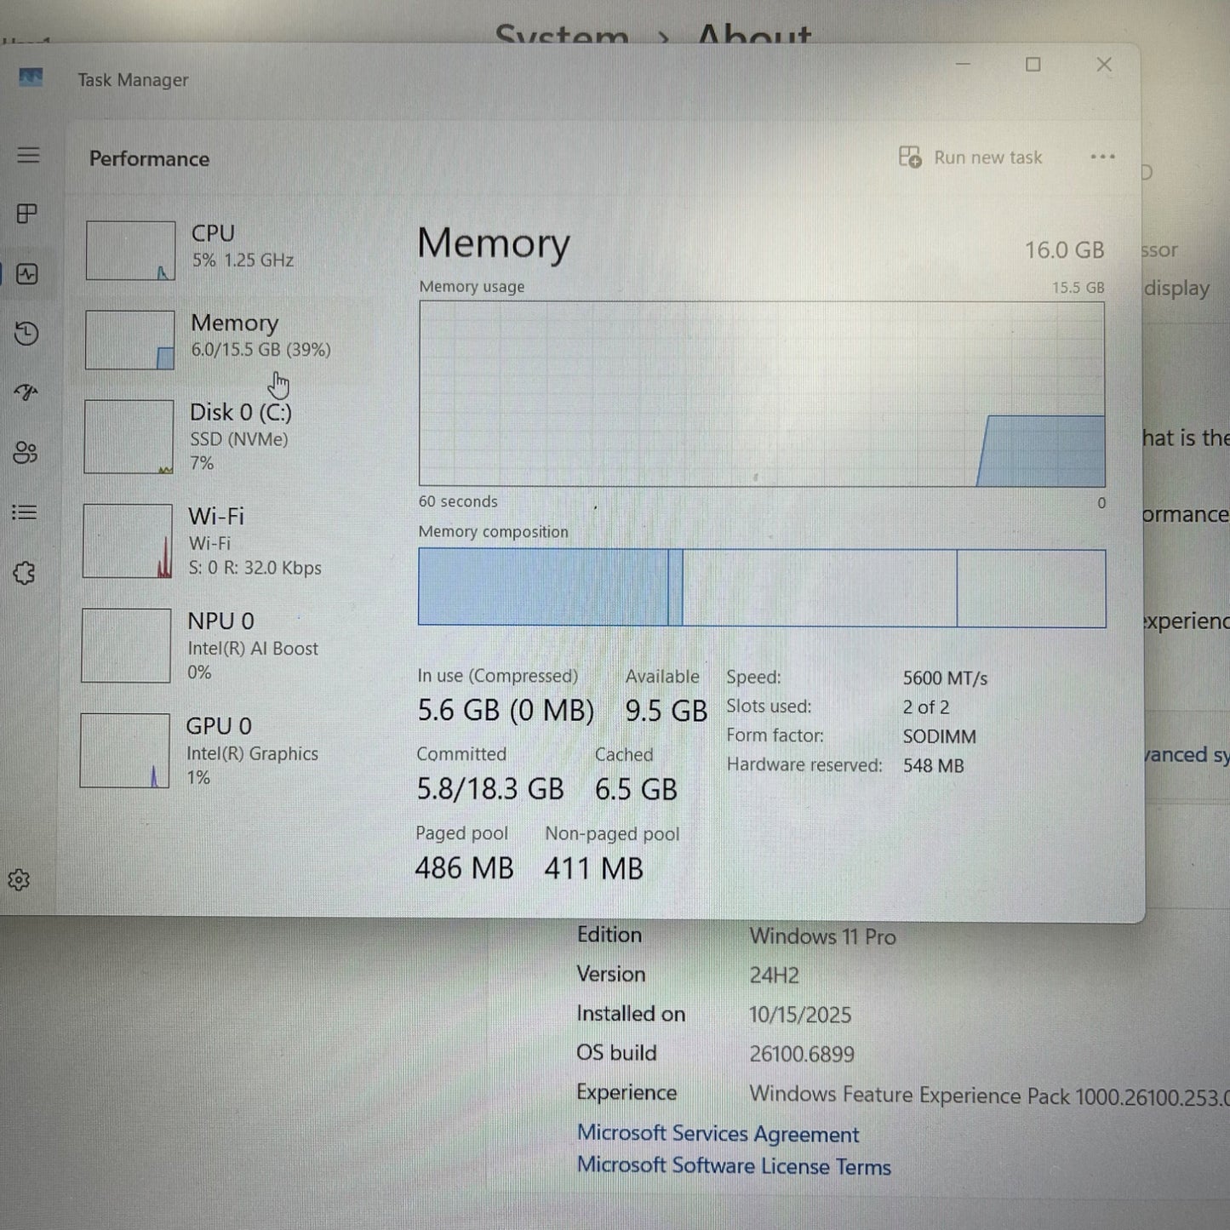Open Microsoft Software License Terms link
The width and height of the screenshot is (1230, 1230).
(x=734, y=1166)
